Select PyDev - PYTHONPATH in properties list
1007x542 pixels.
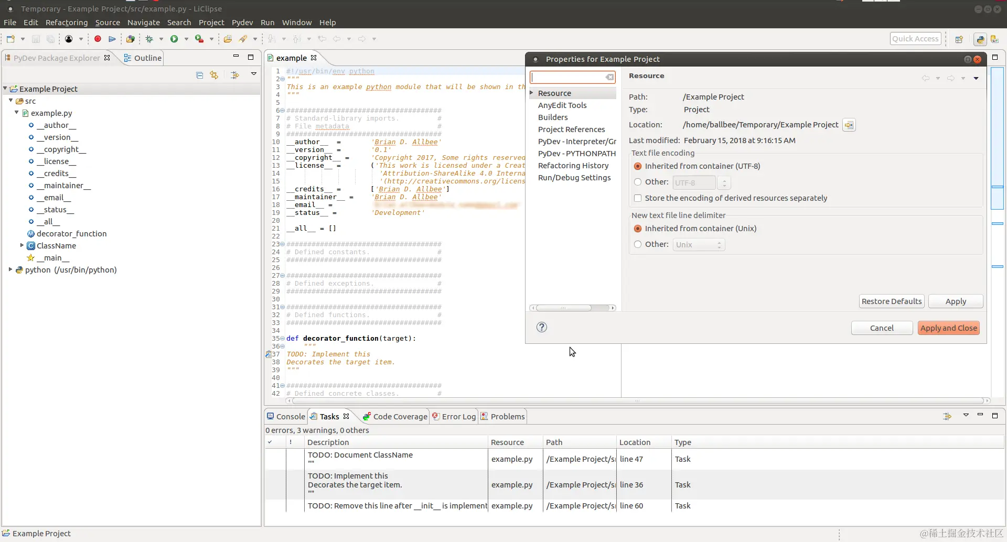pyautogui.click(x=577, y=154)
